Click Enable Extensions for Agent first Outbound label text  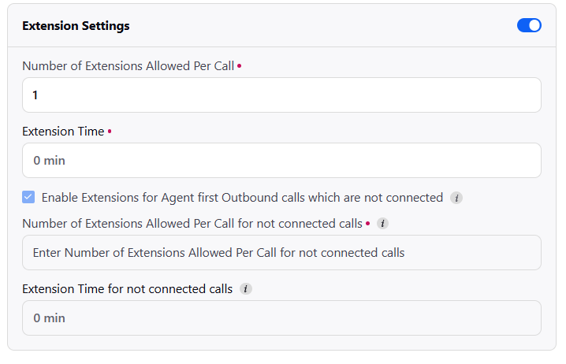point(242,198)
